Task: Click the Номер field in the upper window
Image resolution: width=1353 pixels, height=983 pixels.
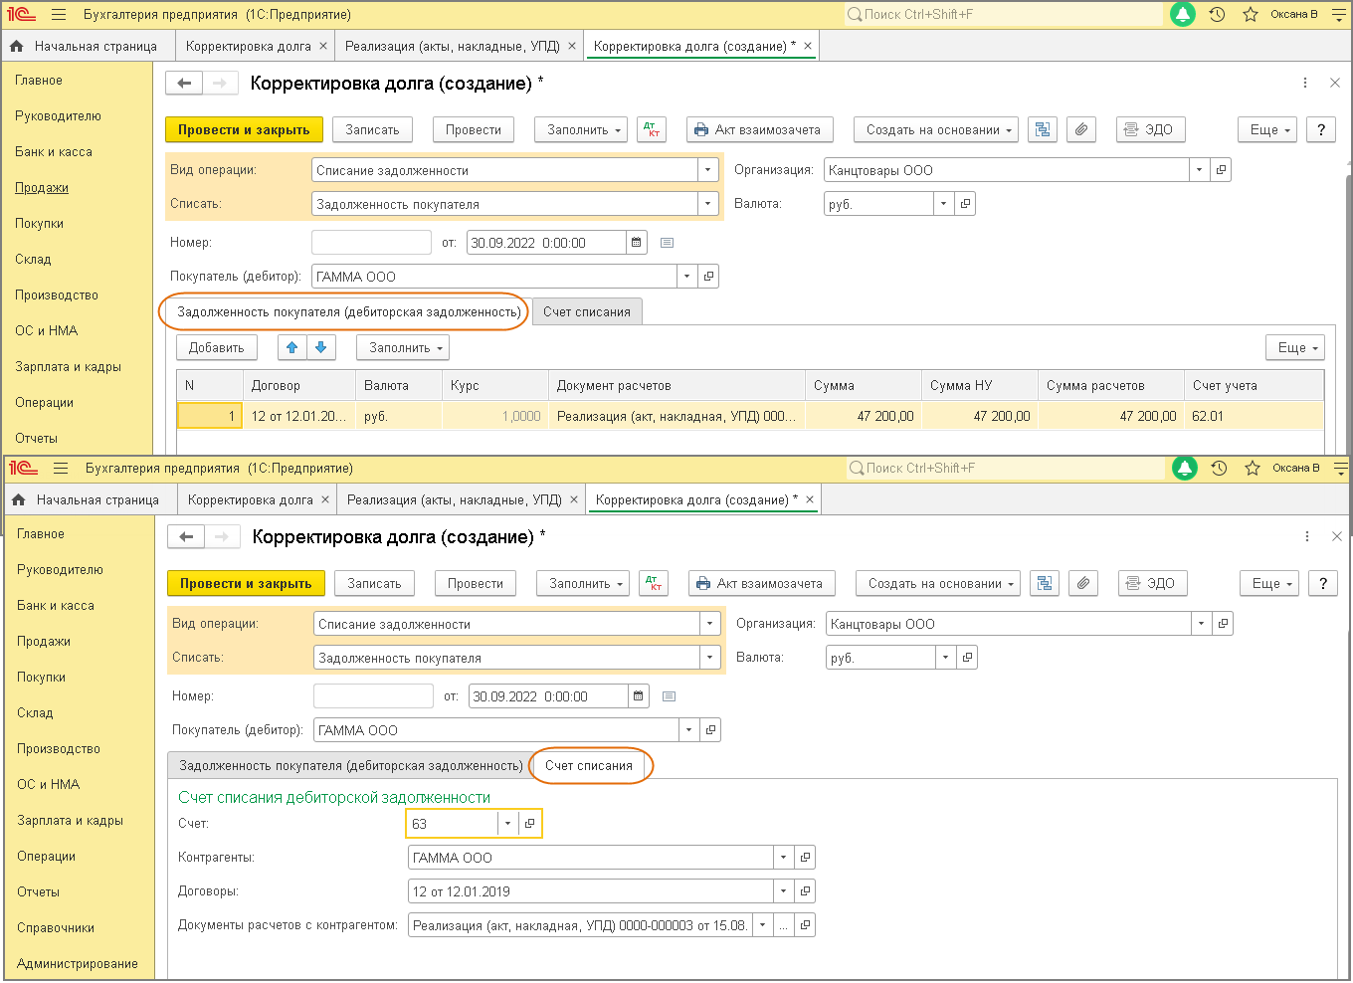Action: coord(371,243)
